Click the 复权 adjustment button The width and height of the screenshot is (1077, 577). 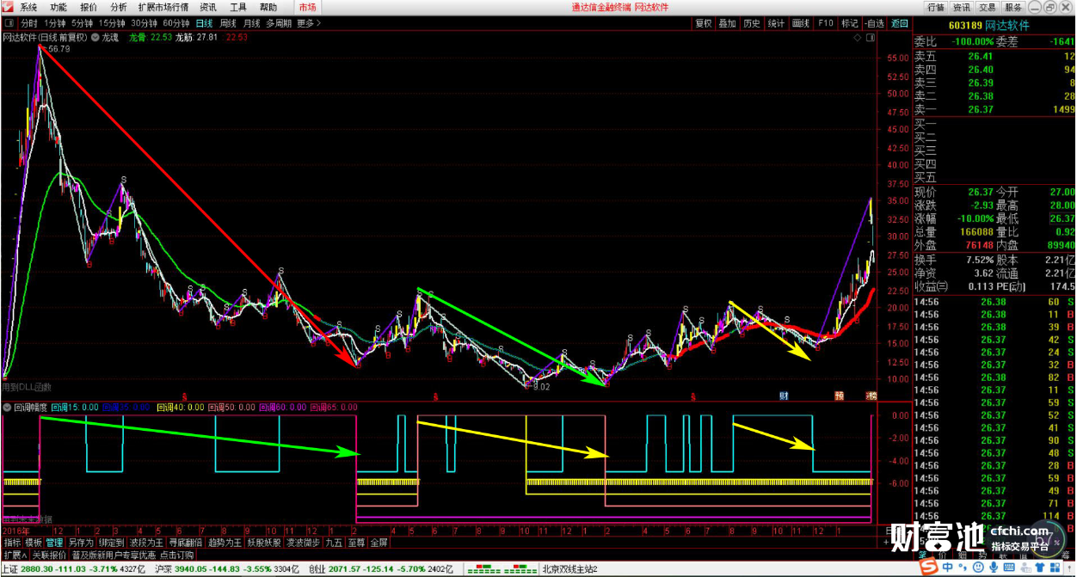click(x=704, y=23)
